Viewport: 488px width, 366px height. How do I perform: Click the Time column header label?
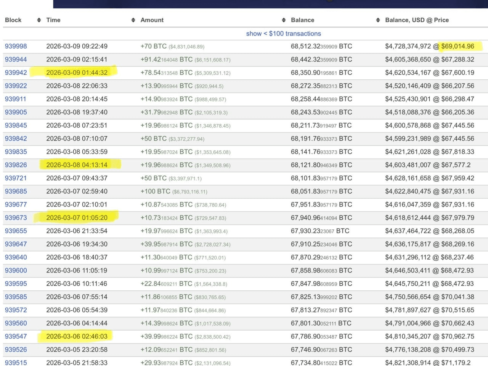pyautogui.click(x=53, y=20)
